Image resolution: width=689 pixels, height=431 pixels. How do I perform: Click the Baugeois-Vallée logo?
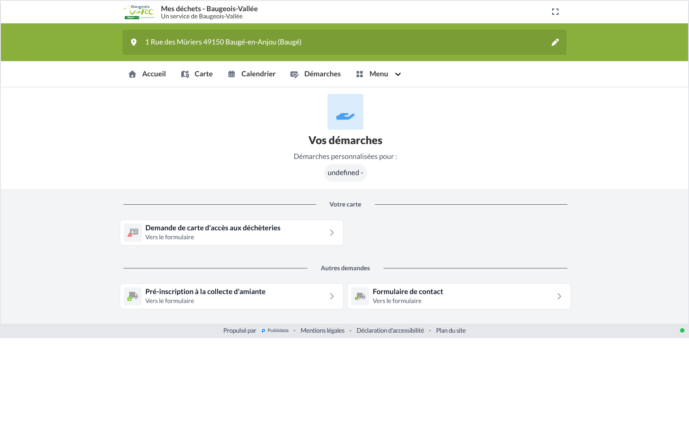coord(140,12)
